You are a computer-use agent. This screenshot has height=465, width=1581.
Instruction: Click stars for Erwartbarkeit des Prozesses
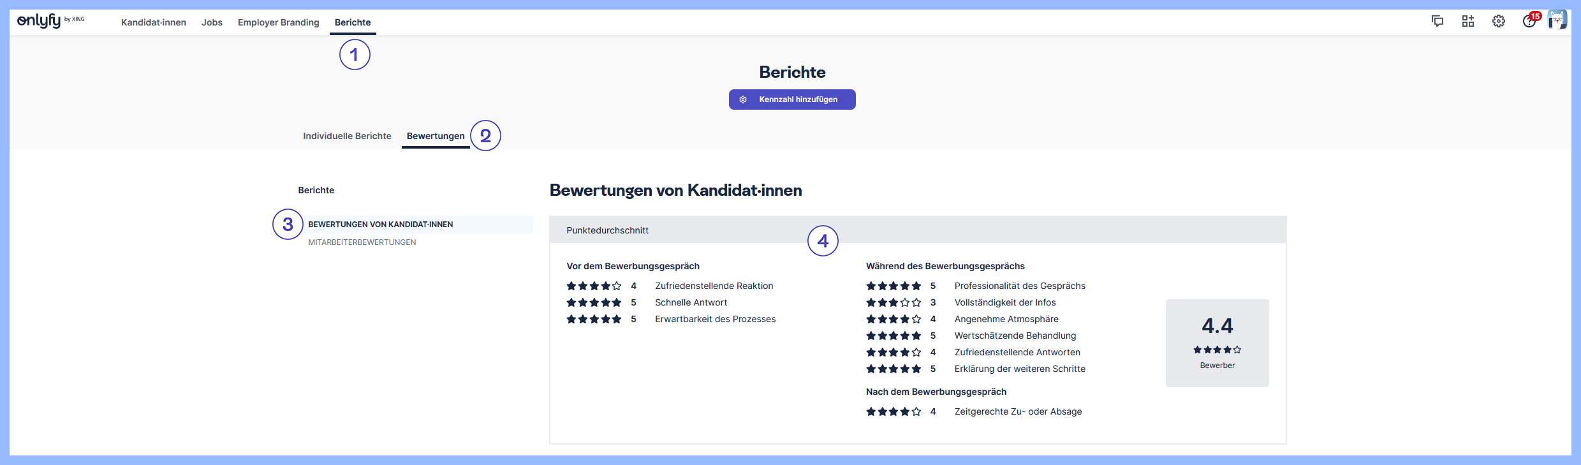tap(594, 319)
